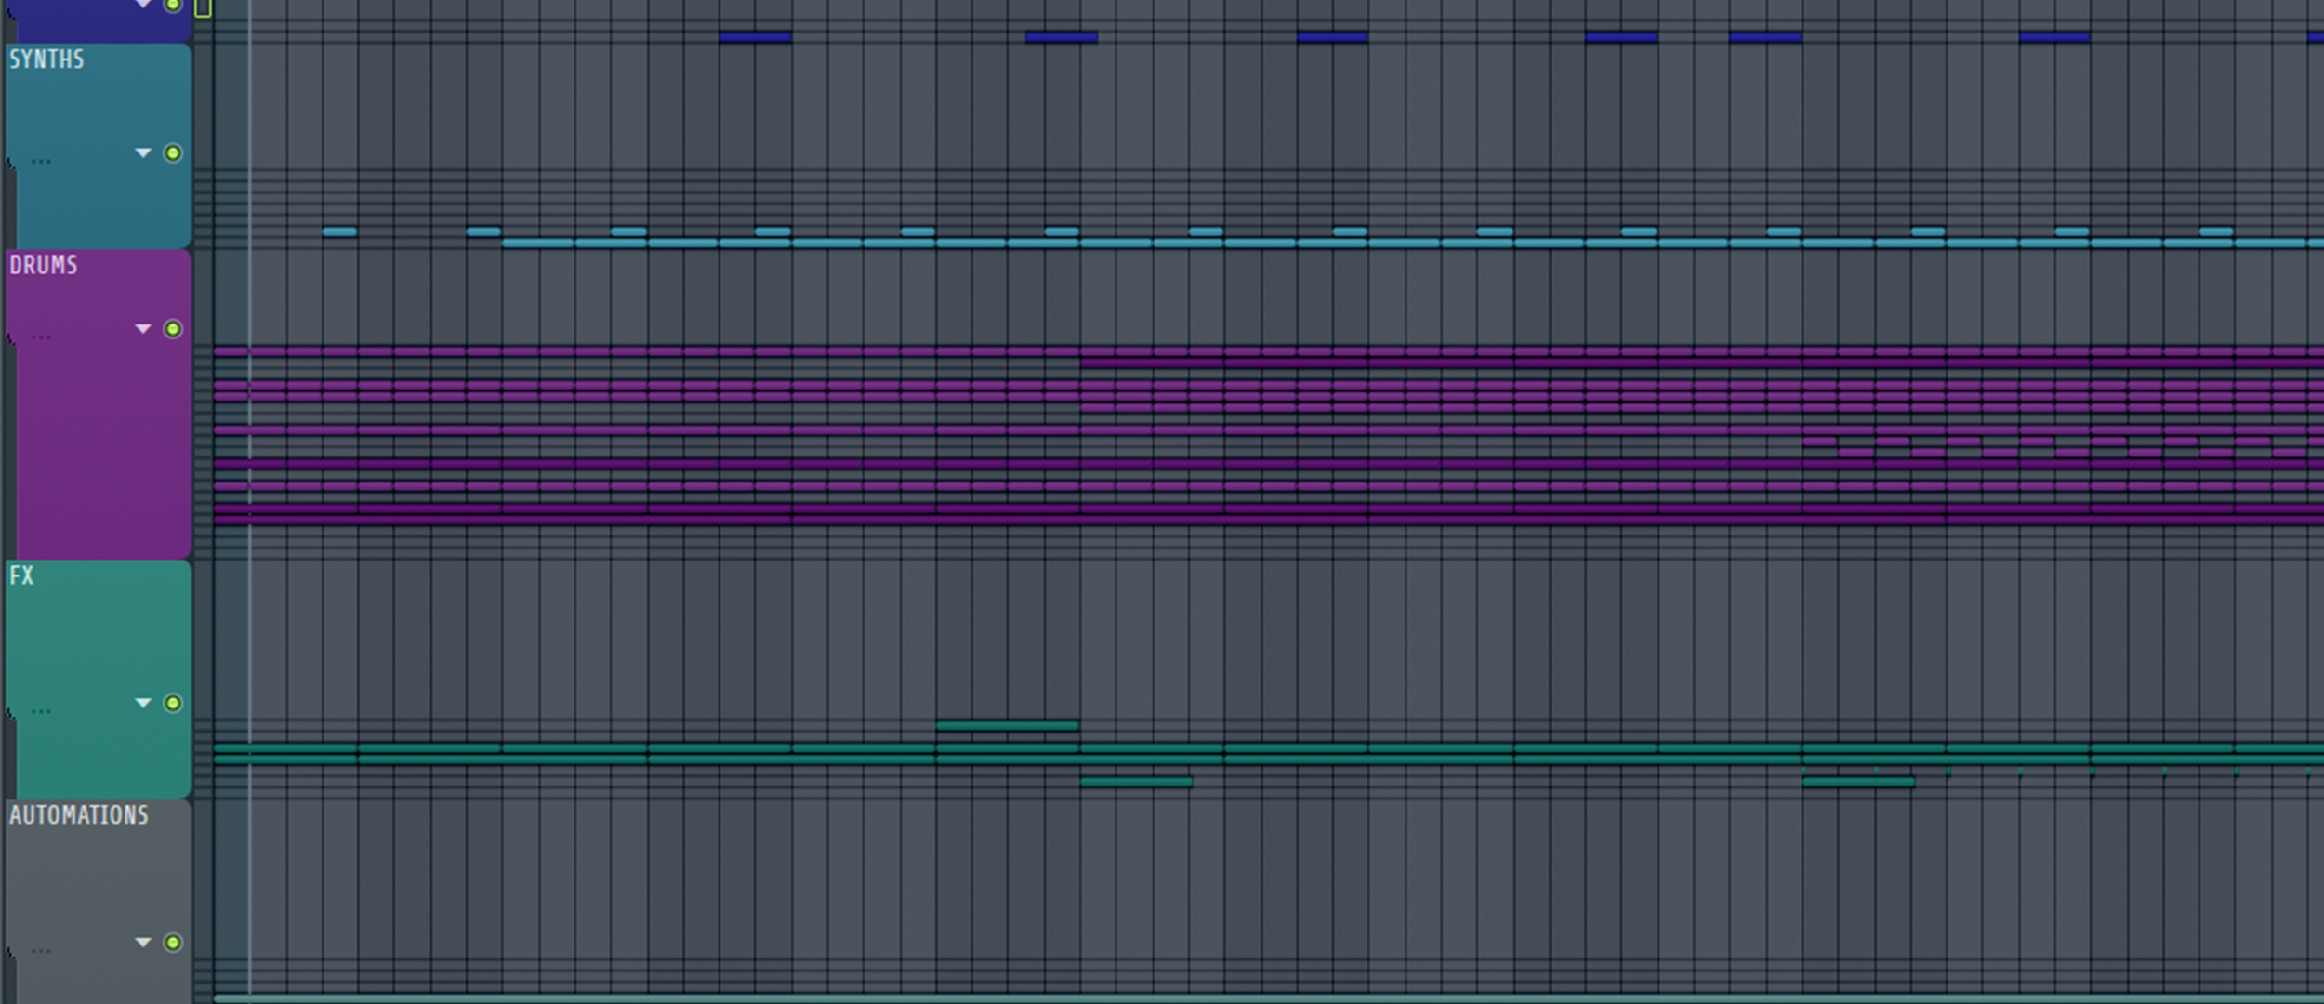This screenshot has height=1004, width=2324.
Task: Select the DRUMS track header label
Action: (44, 266)
